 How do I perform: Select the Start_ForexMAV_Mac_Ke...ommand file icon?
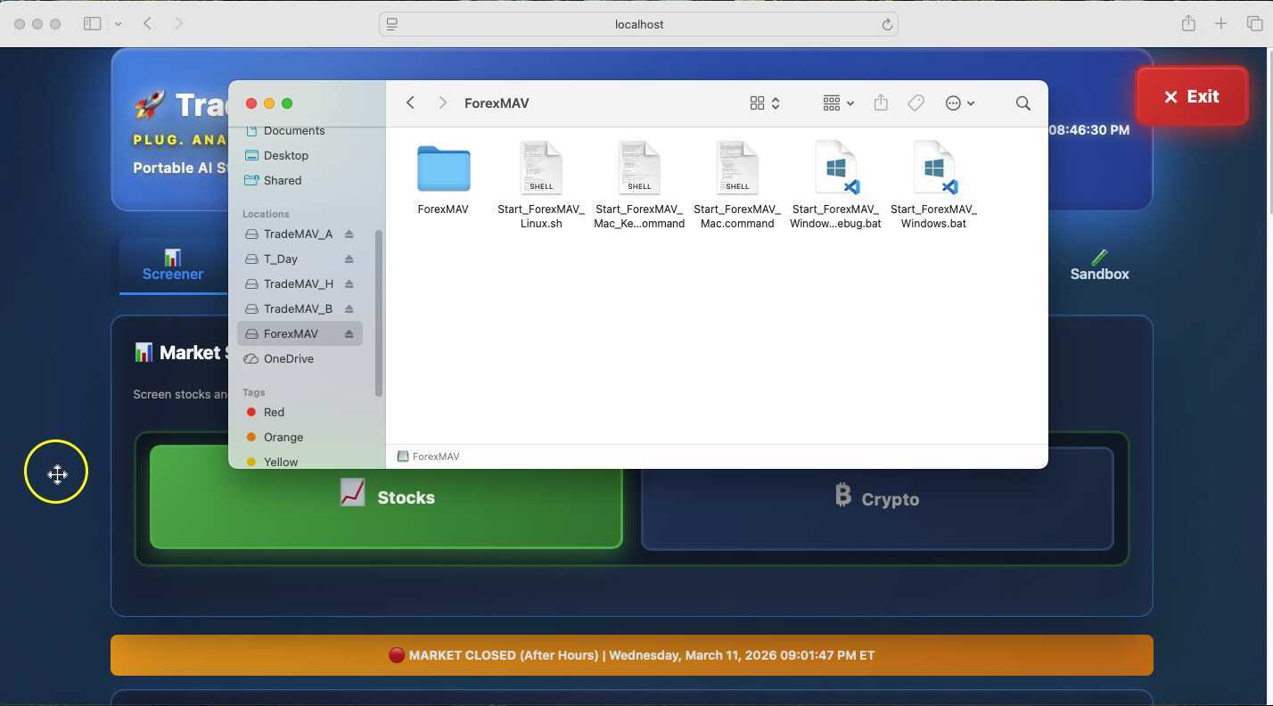639,168
